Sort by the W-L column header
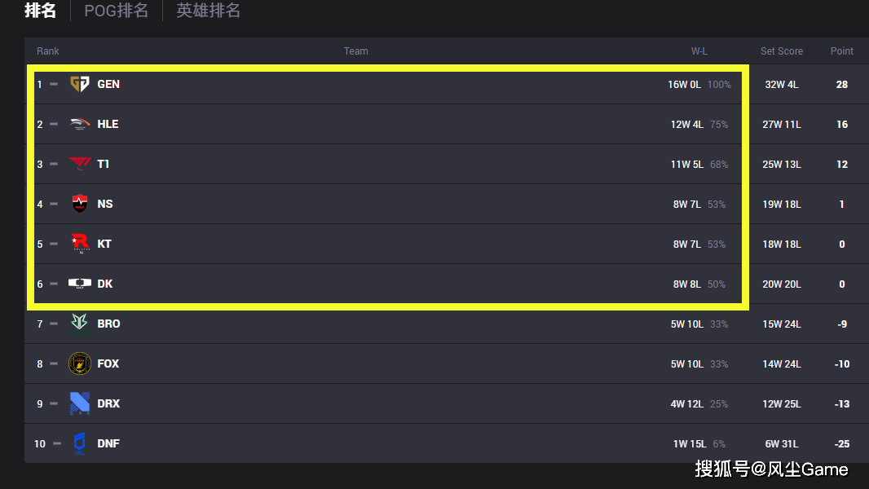Image resolution: width=869 pixels, height=489 pixels. [699, 51]
